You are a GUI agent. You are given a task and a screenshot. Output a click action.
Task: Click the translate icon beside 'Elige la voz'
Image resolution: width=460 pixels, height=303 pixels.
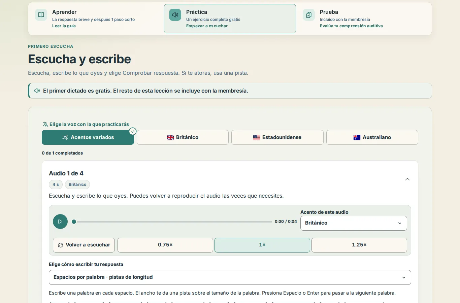click(45, 124)
